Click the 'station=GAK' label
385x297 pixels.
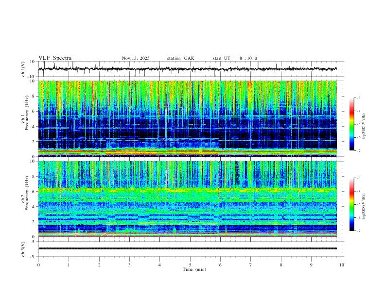(x=180, y=58)
